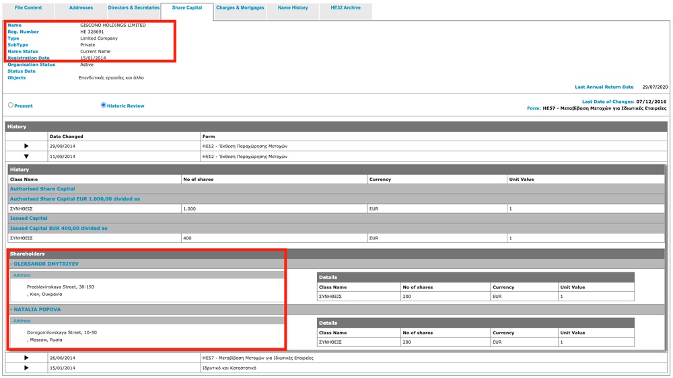Screen dimensions: 673x378
Task: Select the Historic Review radio button
Action: (x=104, y=106)
